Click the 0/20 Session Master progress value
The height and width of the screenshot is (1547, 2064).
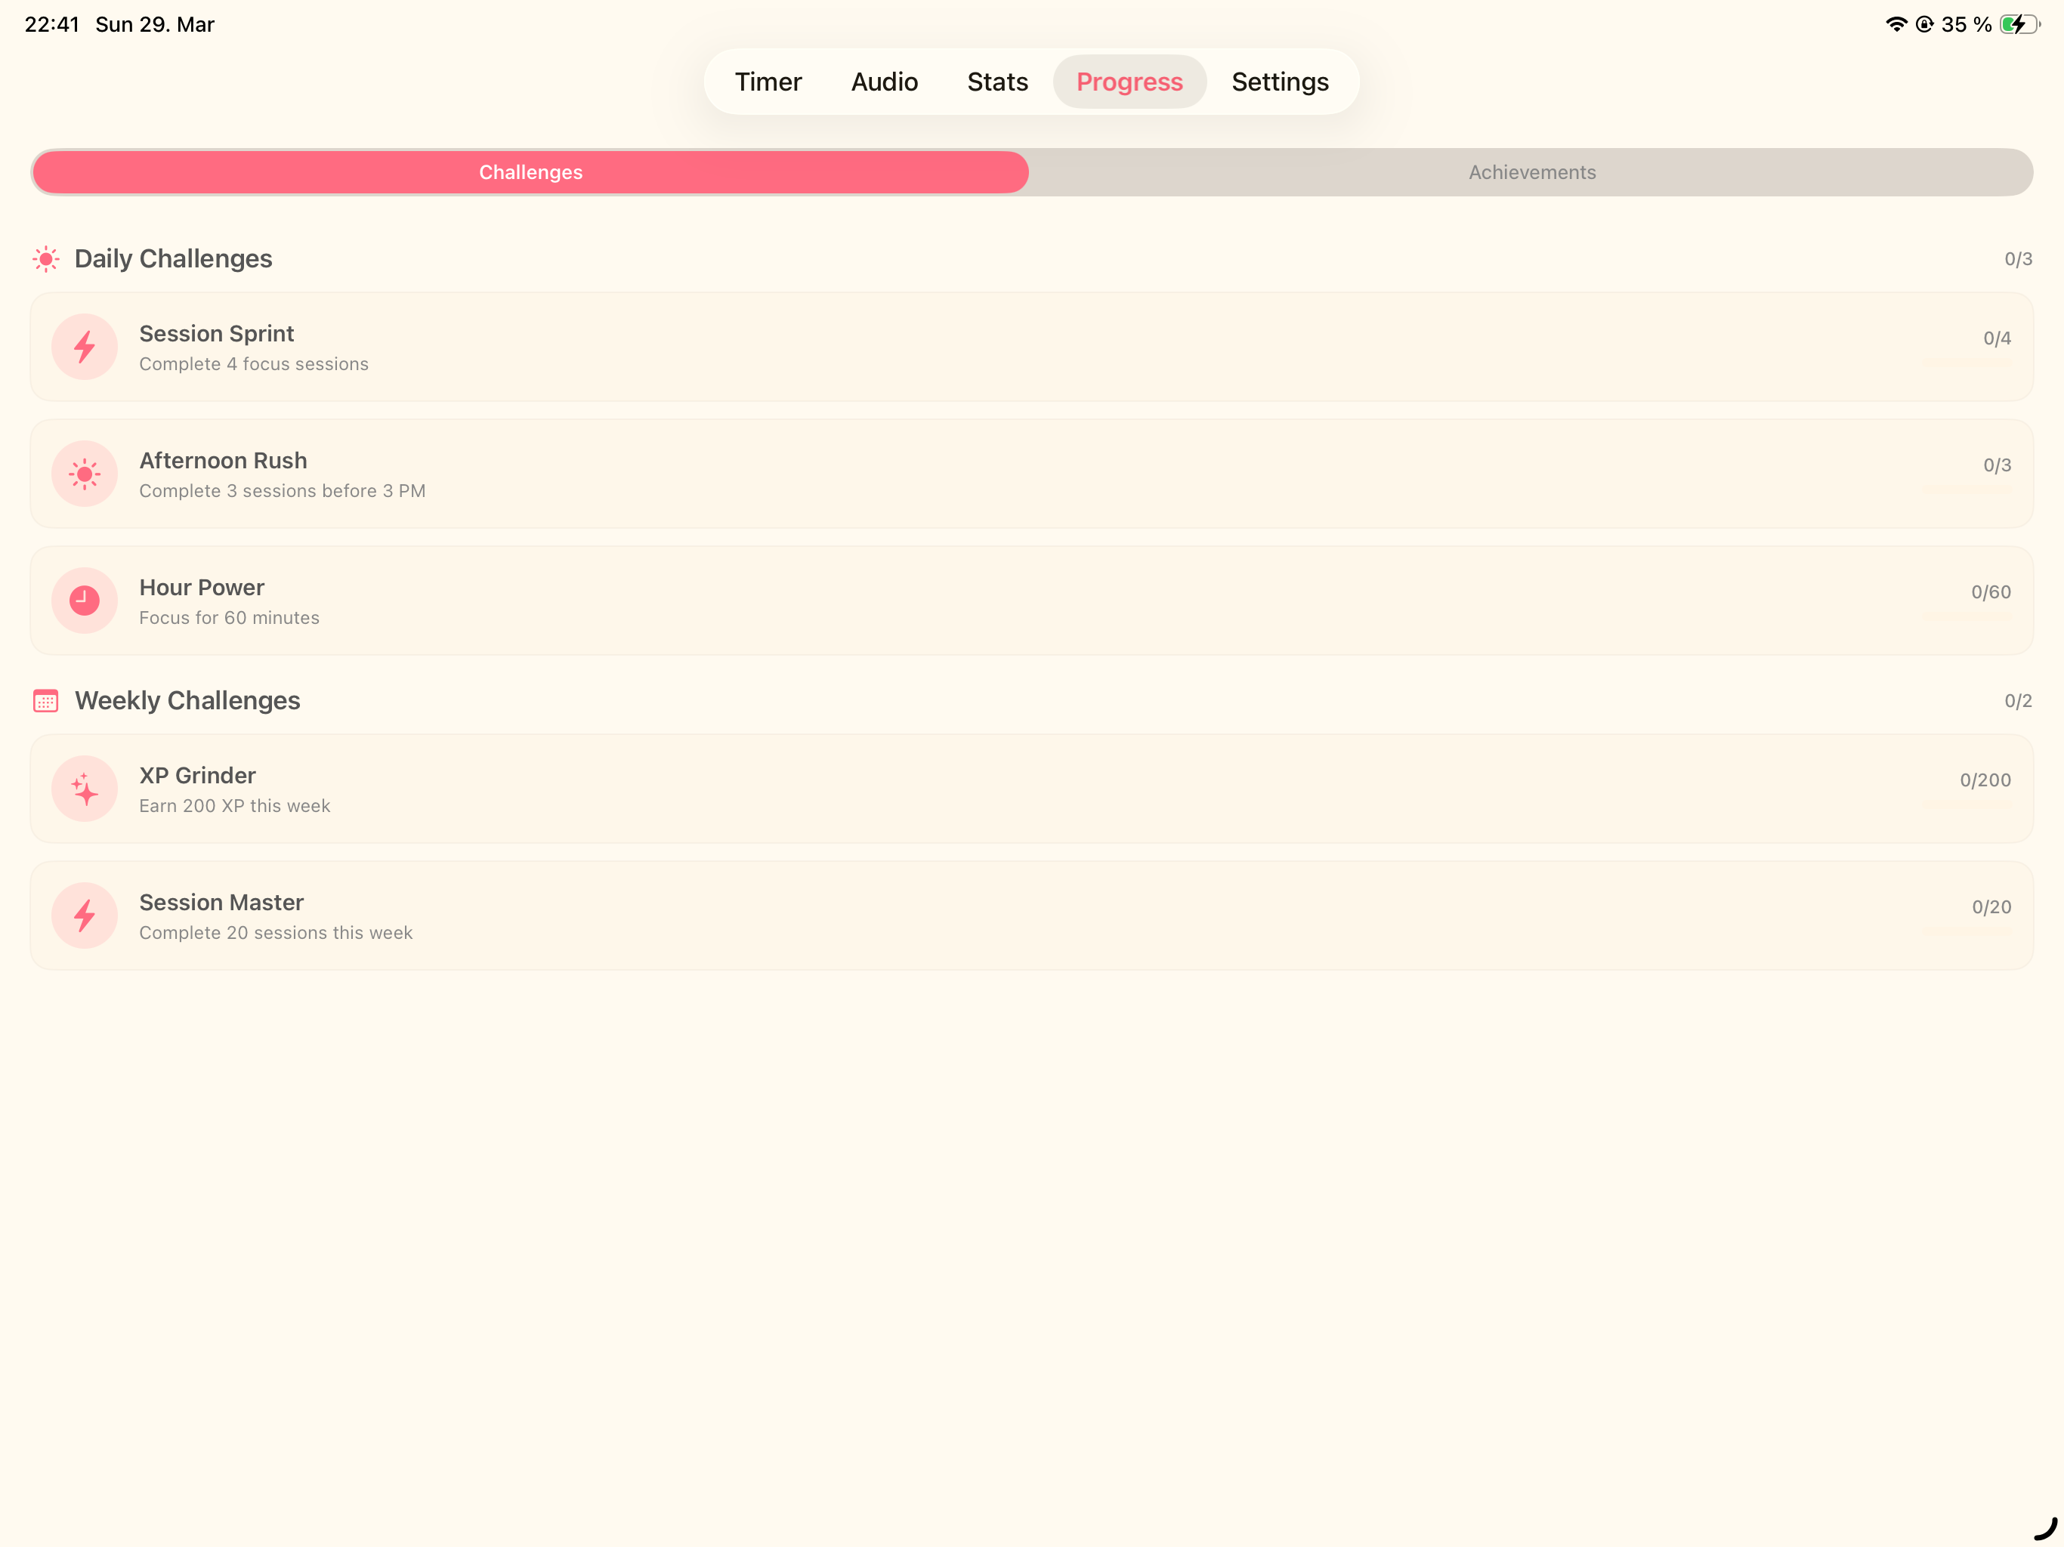pyautogui.click(x=1991, y=907)
